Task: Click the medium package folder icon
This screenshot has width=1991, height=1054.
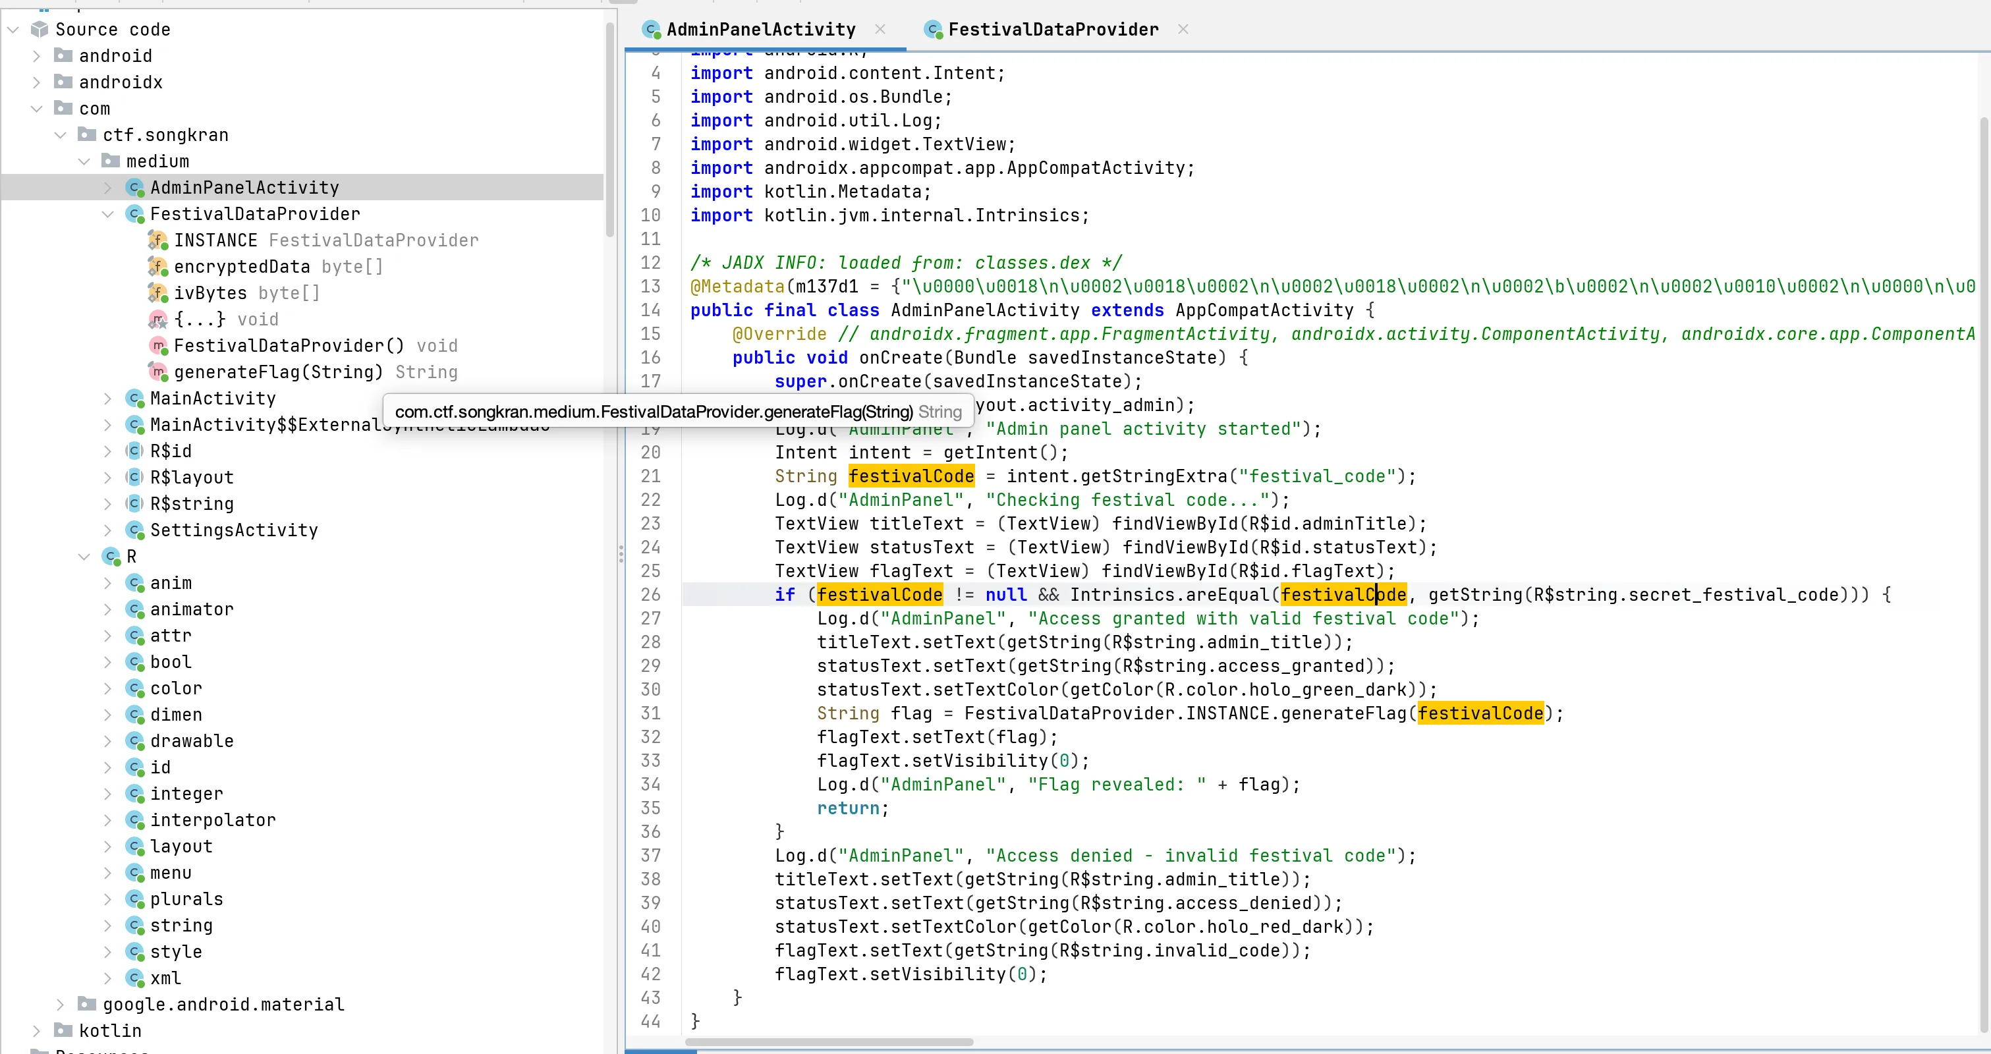Action: pyautogui.click(x=111, y=161)
